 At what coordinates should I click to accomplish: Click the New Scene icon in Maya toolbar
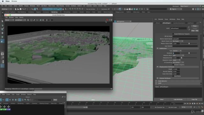(x=16, y=9)
